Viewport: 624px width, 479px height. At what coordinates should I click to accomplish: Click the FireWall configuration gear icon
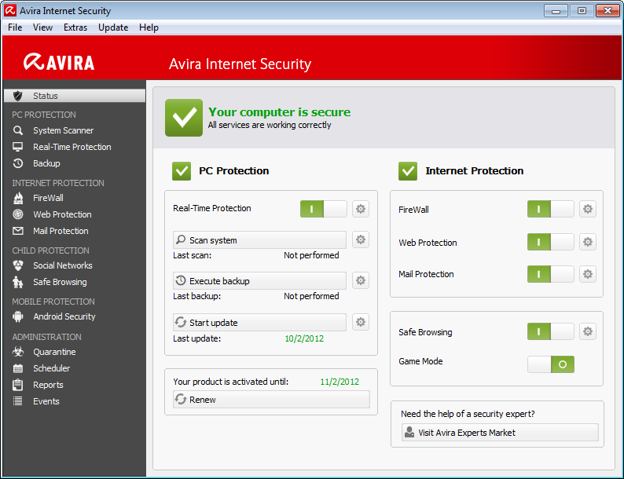587,209
